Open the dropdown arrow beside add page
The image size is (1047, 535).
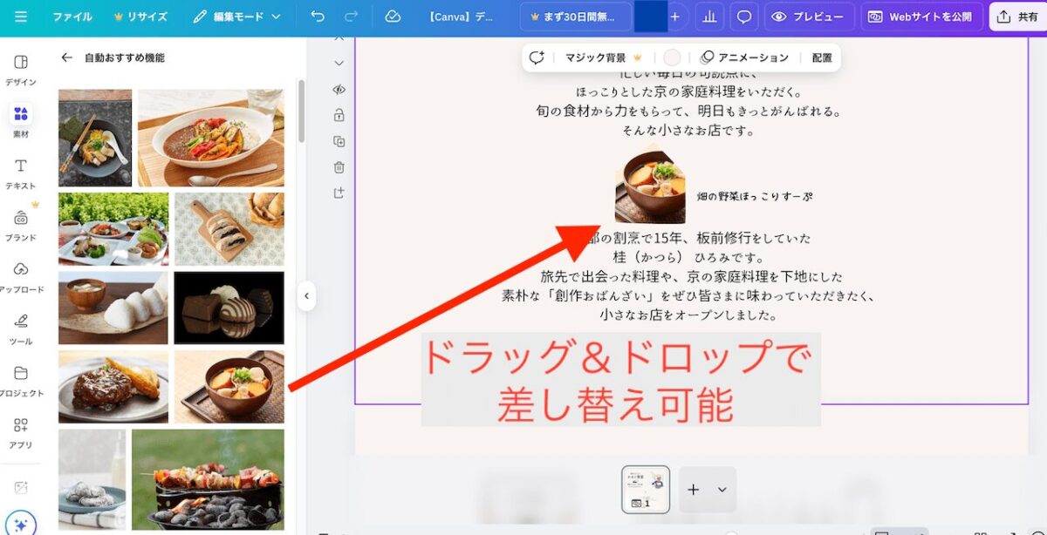point(722,490)
